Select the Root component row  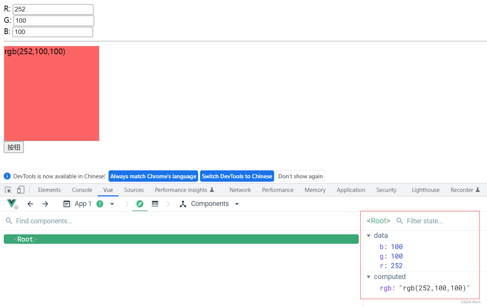tap(181, 239)
